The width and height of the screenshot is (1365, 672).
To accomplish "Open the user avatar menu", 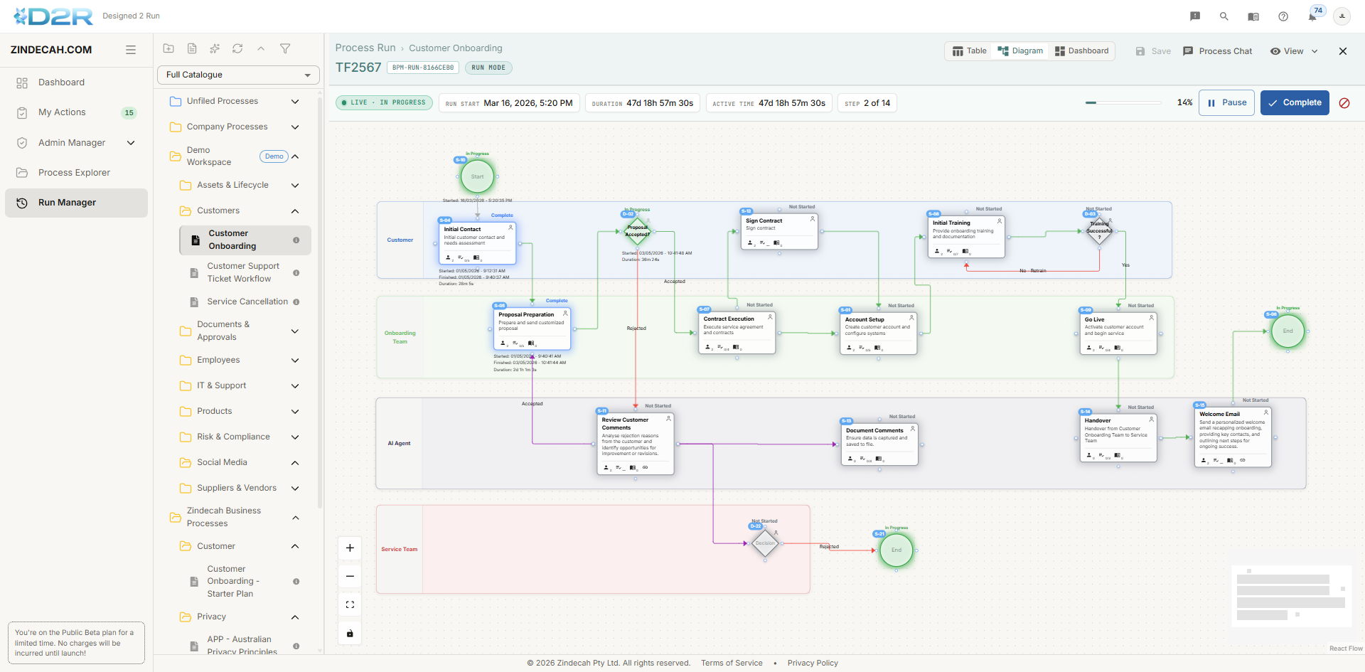I will [x=1342, y=16].
